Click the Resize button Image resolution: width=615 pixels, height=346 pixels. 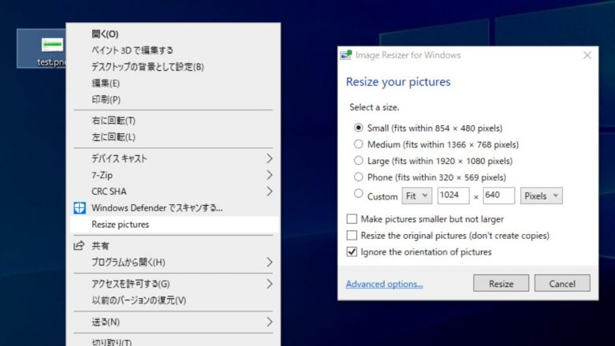[x=501, y=283]
